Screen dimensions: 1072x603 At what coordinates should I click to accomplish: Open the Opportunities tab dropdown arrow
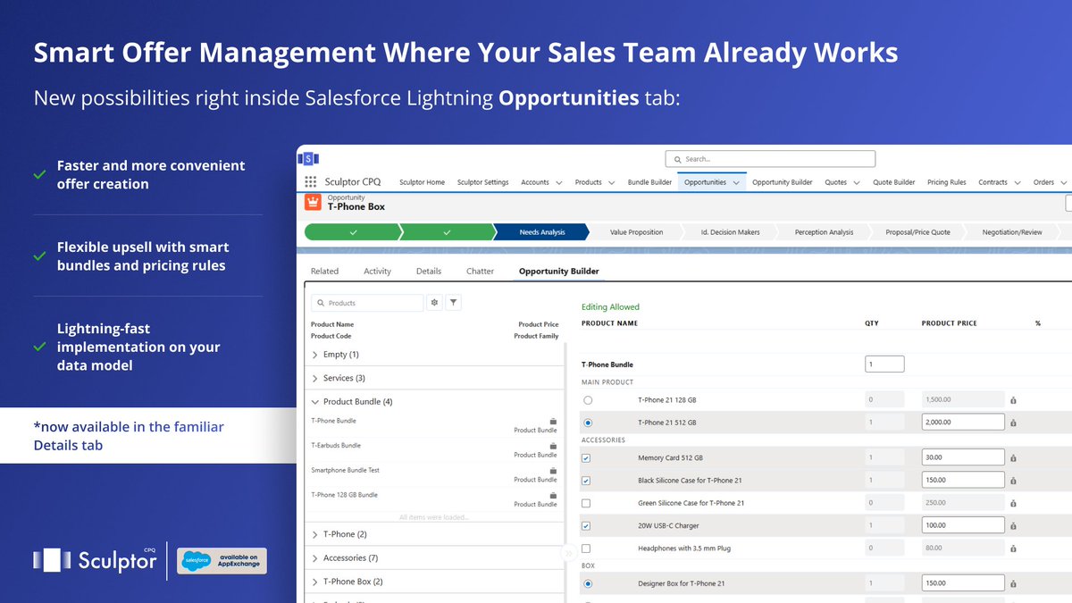(x=736, y=182)
